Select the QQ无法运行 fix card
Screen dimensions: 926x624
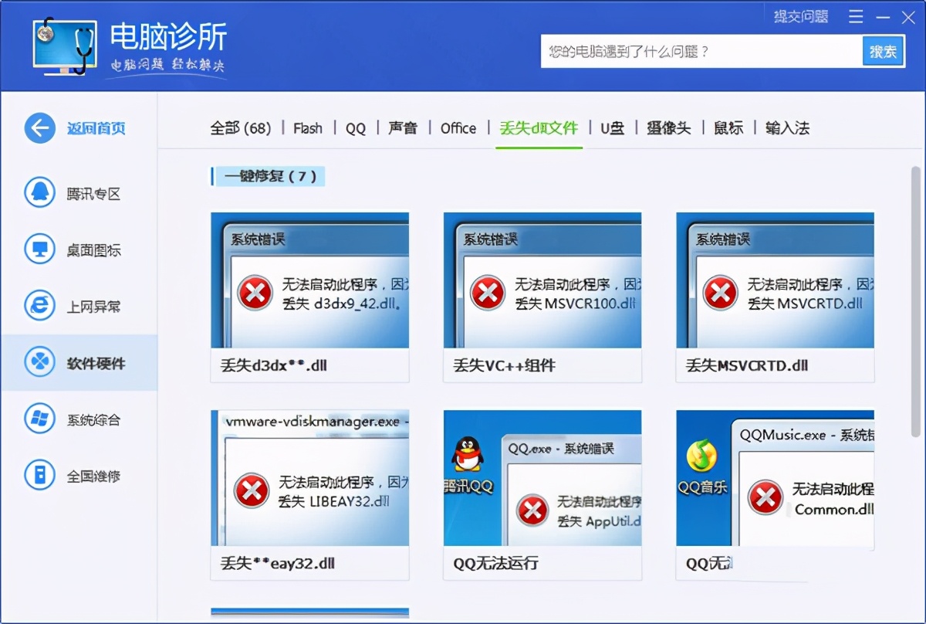coord(542,494)
